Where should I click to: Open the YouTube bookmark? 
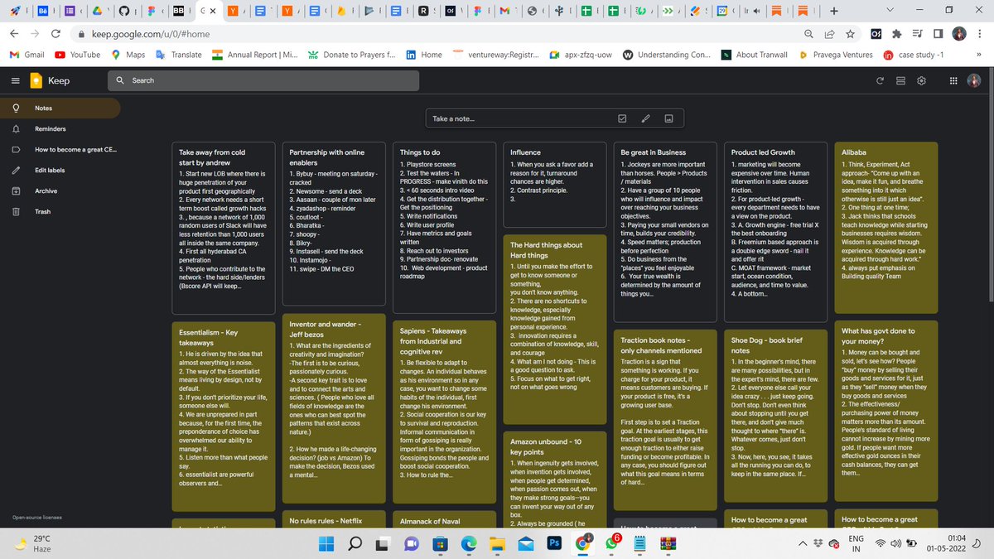tap(78, 55)
